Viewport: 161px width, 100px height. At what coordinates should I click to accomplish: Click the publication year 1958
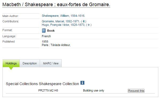(45, 41)
